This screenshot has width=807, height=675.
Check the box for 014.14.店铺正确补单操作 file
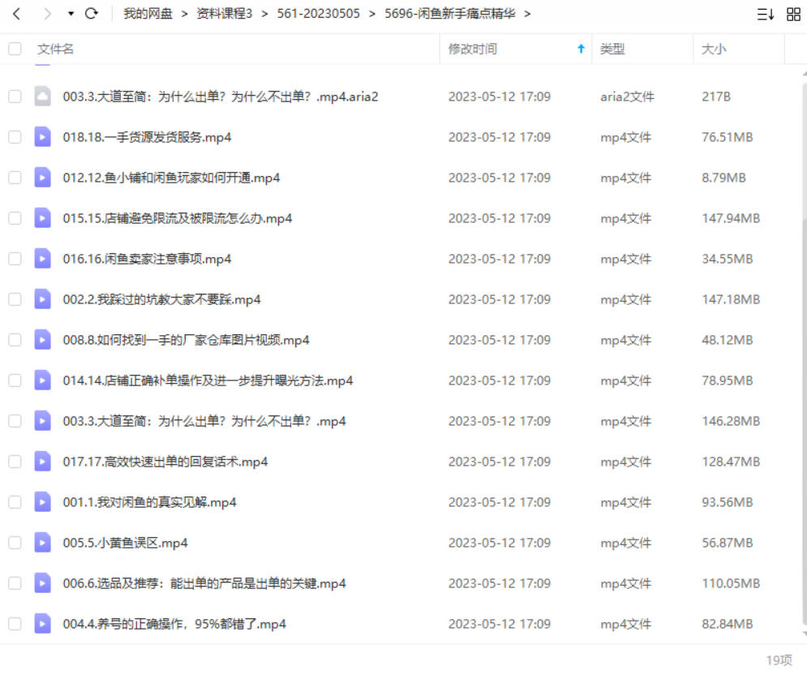[15, 380]
